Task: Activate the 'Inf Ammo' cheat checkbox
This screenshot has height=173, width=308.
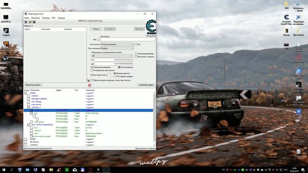Action: tap(26, 142)
